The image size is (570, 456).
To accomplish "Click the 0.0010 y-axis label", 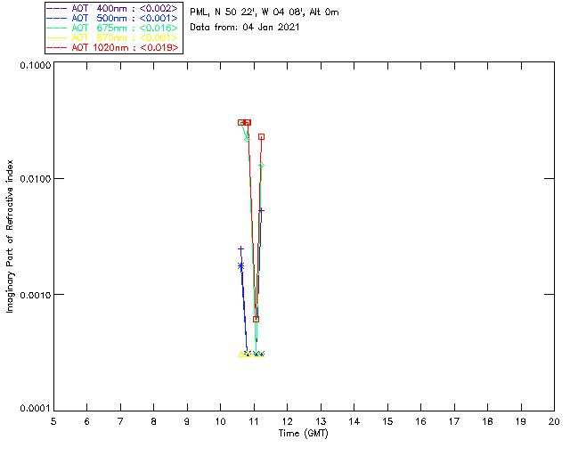I will [x=36, y=295].
